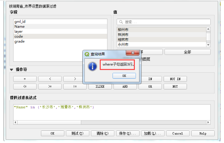Select value 桂林市
This screenshot has width=224, height=143.
point(161,40)
